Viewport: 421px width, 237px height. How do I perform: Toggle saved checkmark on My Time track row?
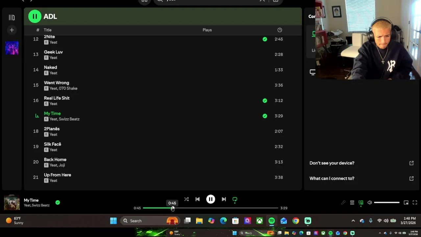265,116
